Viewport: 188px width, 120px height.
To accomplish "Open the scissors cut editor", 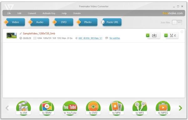I will tap(171, 35).
